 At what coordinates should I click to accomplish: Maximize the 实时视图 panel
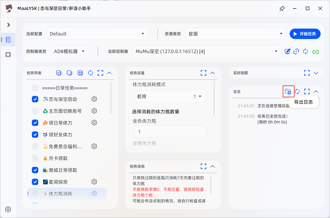coord(307,73)
